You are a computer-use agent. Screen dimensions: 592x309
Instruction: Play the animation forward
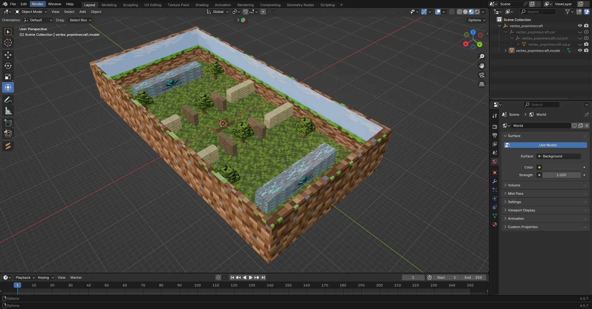click(x=251, y=278)
